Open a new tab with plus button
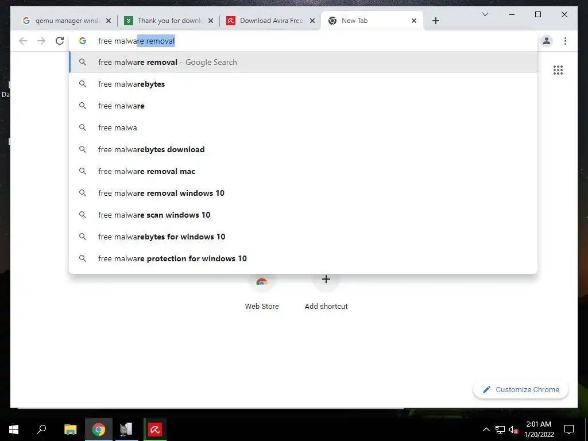This screenshot has width=588, height=441. tap(435, 21)
